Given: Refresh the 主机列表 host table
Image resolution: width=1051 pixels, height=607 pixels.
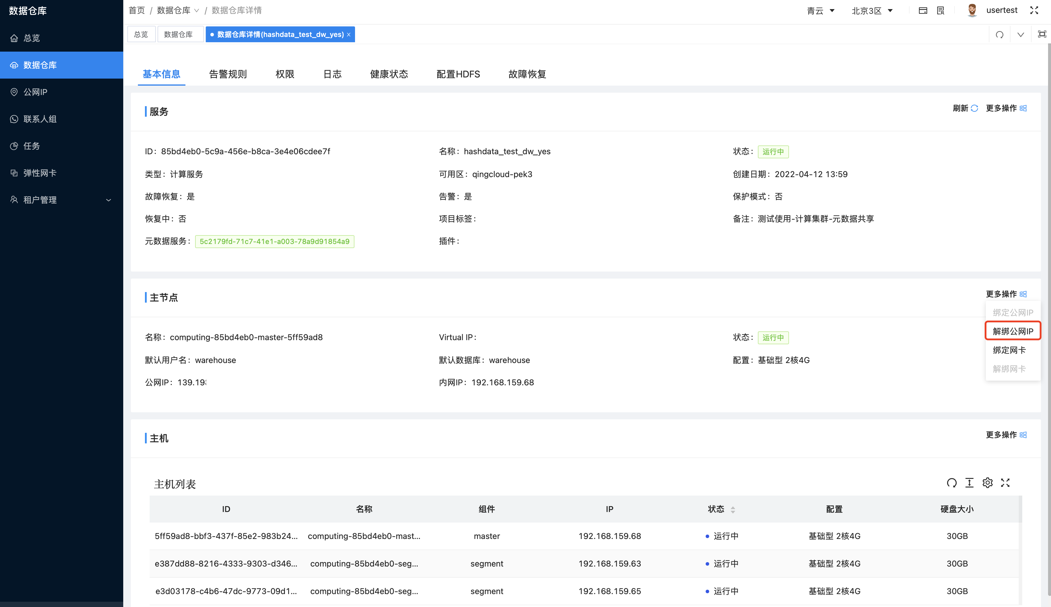Looking at the screenshot, I should (x=952, y=483).
